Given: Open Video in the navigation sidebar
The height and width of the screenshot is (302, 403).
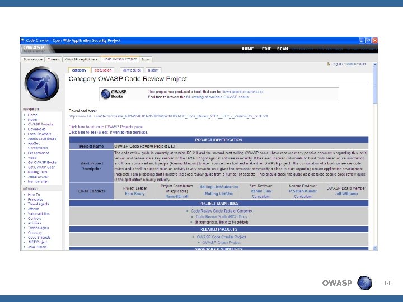Looking at the screenshot, I should (x=32, y=158).
